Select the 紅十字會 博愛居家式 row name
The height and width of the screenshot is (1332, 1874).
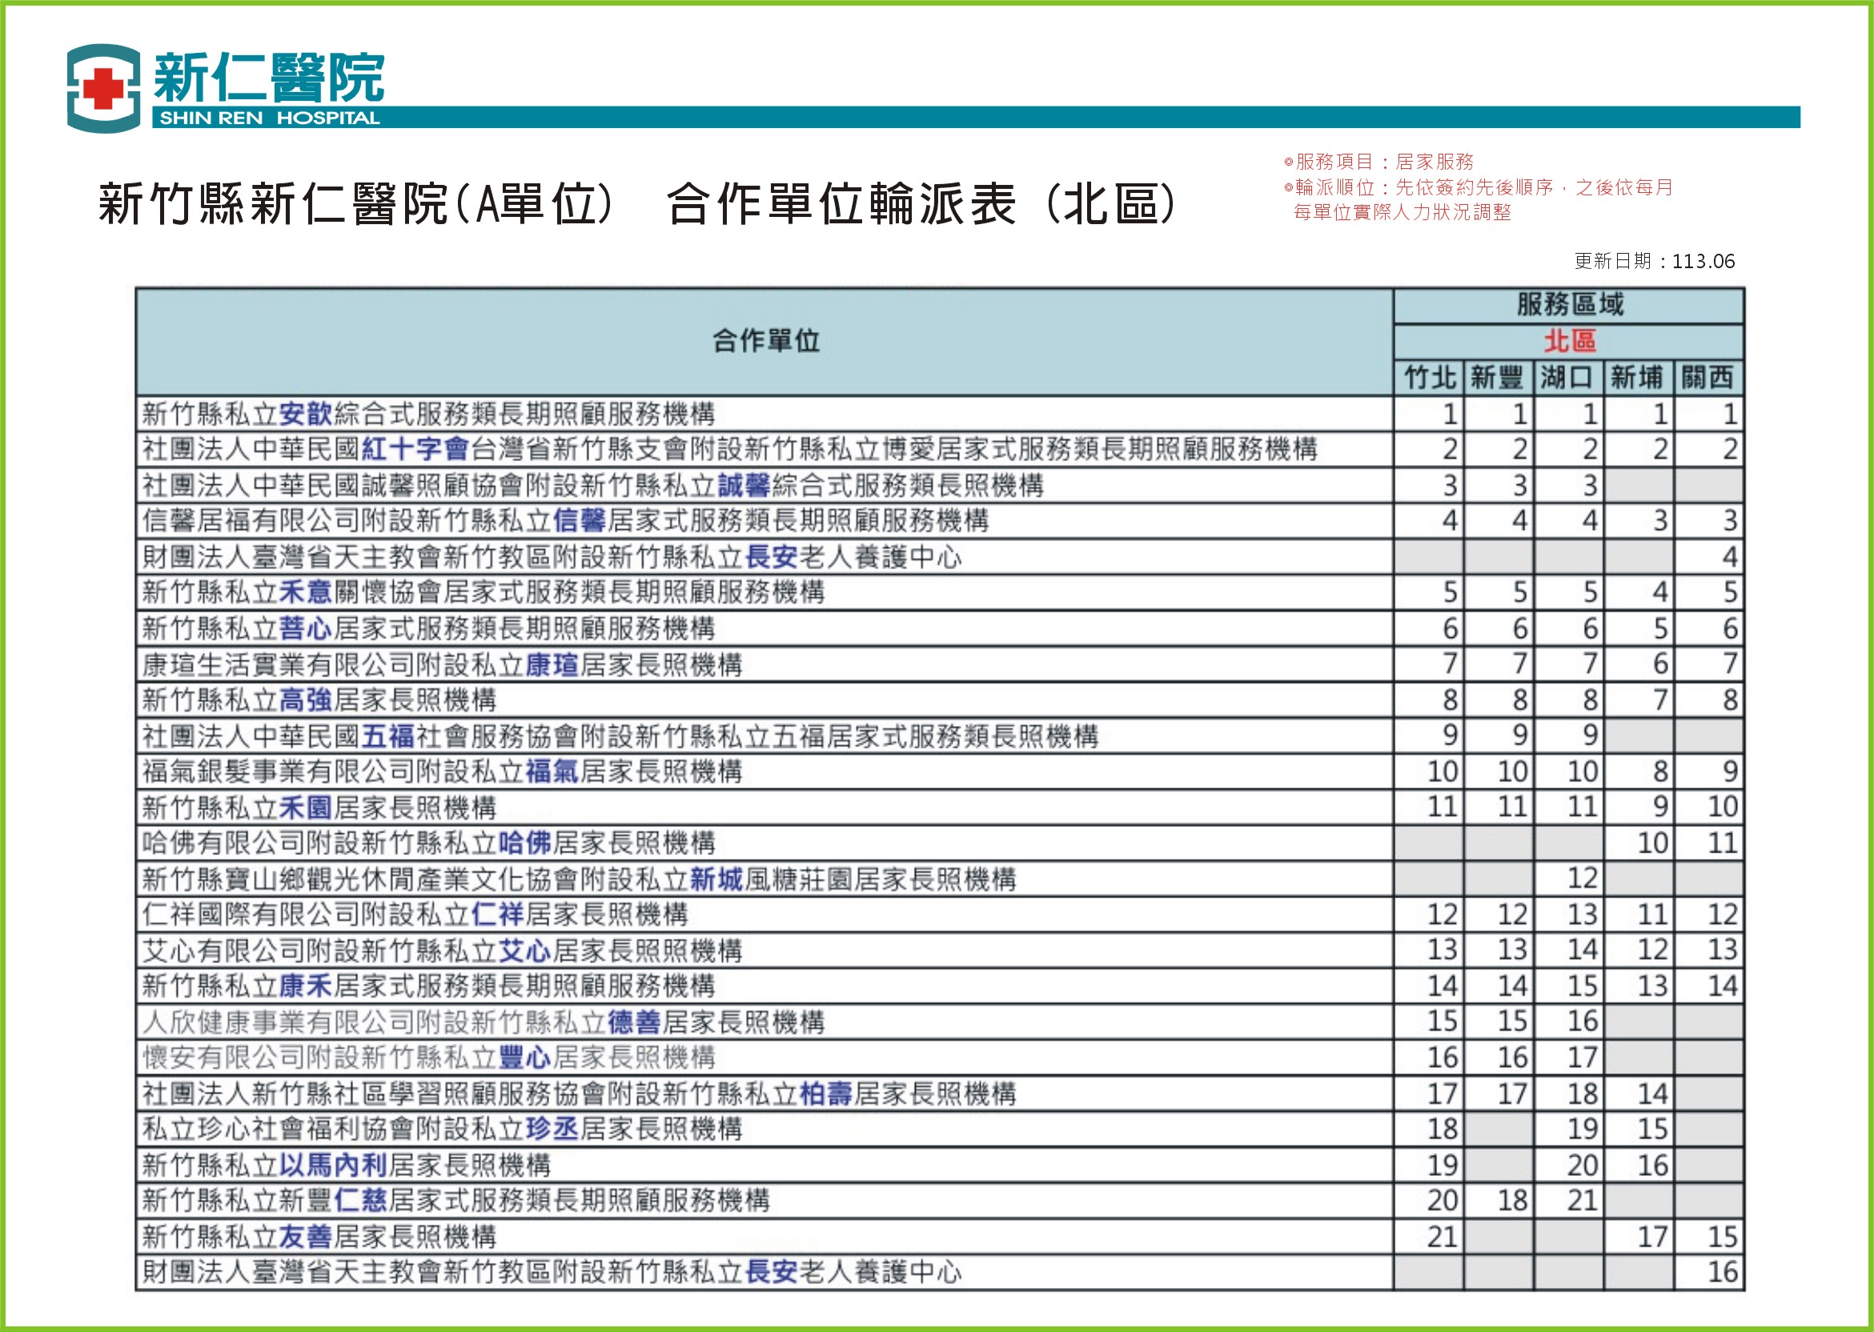(729, 448)
